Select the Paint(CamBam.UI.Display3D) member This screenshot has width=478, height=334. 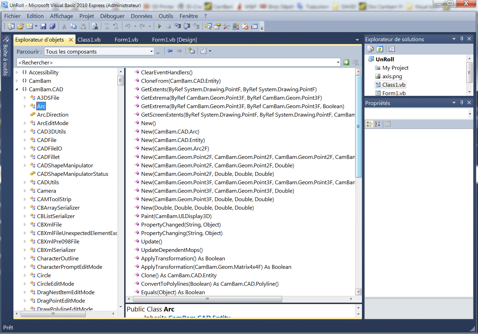point(176,216)
